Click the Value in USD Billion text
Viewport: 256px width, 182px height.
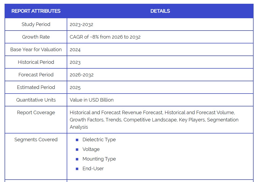(x=91, y=100)
